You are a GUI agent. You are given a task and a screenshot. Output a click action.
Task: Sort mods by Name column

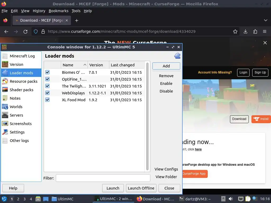[74, 65]
